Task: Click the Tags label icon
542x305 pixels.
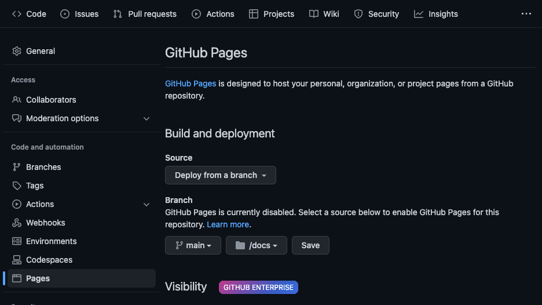Action: click(x=17, y=186)
